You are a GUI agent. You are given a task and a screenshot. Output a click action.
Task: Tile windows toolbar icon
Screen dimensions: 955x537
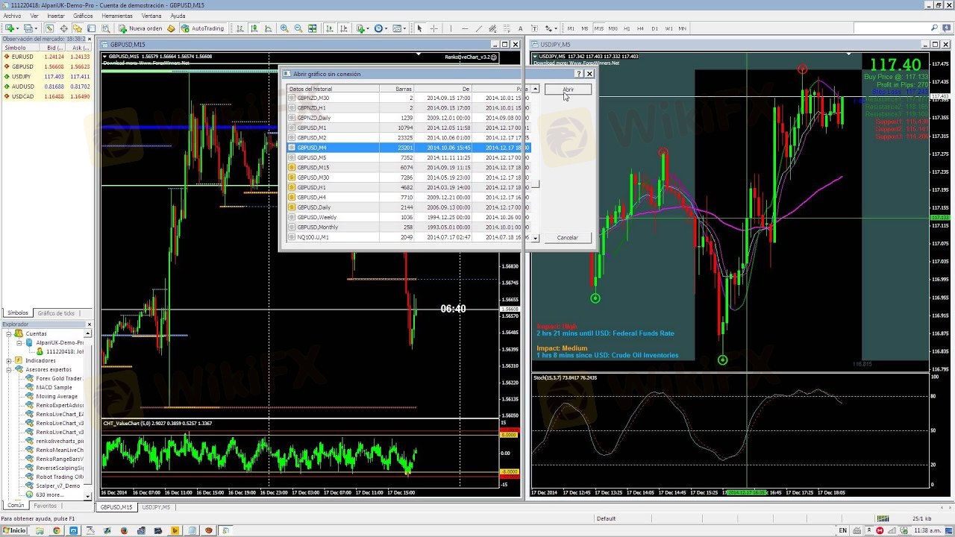(x=312, y=28)
